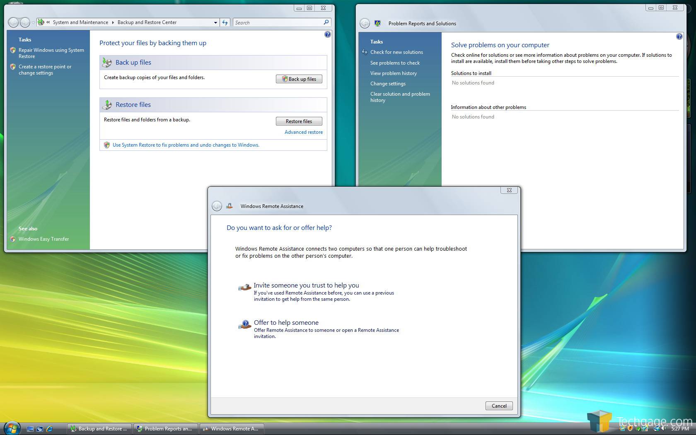Click Back up files section icon

coord(107,63)
